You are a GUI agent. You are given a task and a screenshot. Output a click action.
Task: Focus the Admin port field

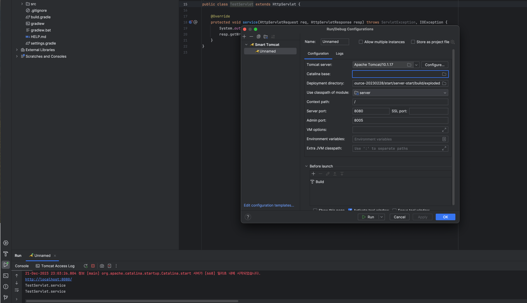(400, 120)
